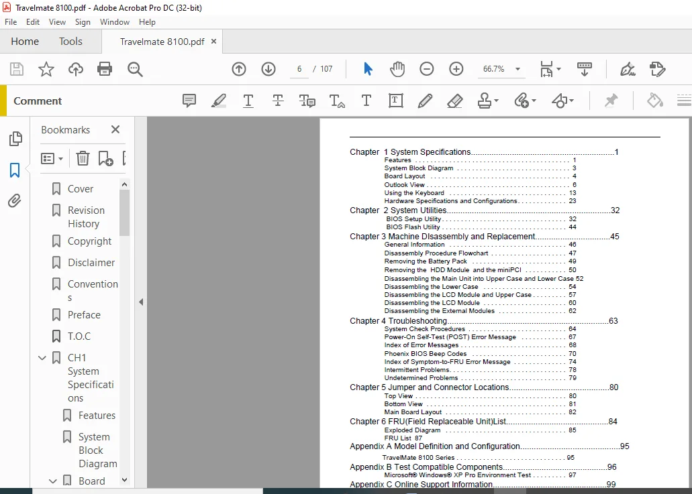Screen dimensions: 692x494
Task: Delete the selected bookmark
Action: pos(83,158)
